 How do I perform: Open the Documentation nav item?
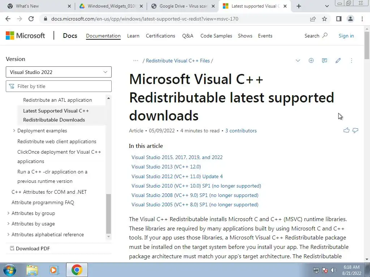tap(103, 36)
